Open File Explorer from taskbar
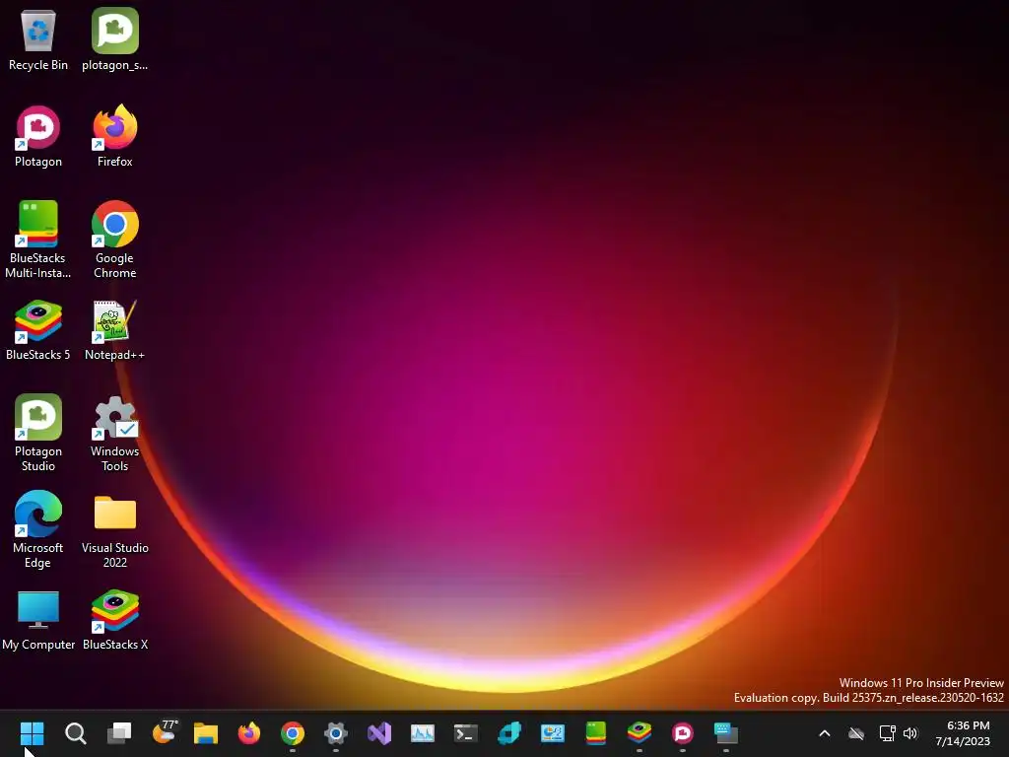 tap(206, 733)
